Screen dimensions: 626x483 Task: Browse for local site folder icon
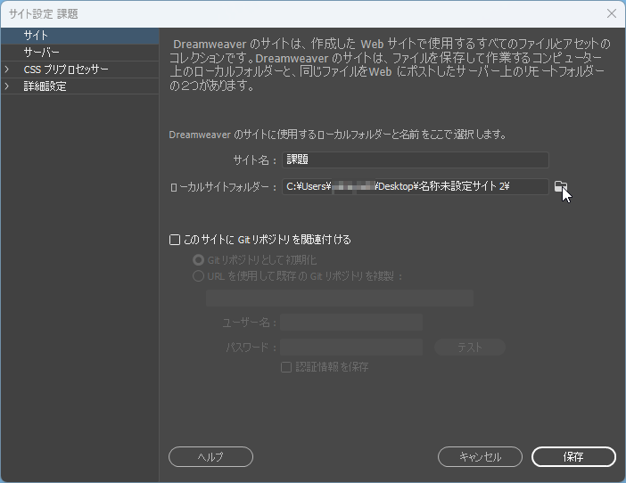pyautogui.click(x=561, y=186)
